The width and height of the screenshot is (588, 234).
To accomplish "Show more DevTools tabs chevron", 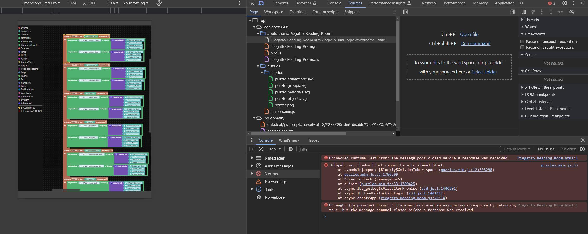I will (x=521, y=3).
